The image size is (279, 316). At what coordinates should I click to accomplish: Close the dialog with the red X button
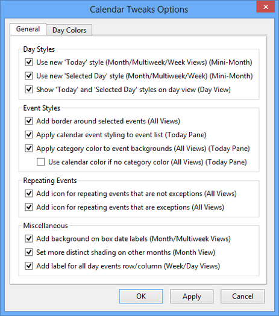point(266,7)
